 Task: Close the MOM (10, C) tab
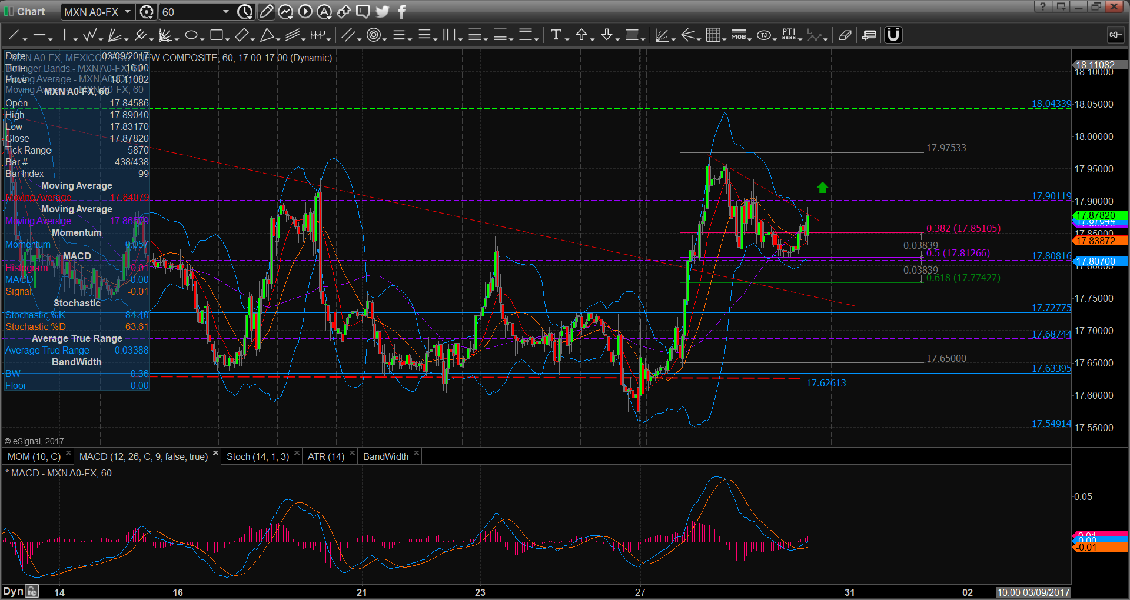click(68, 453)
